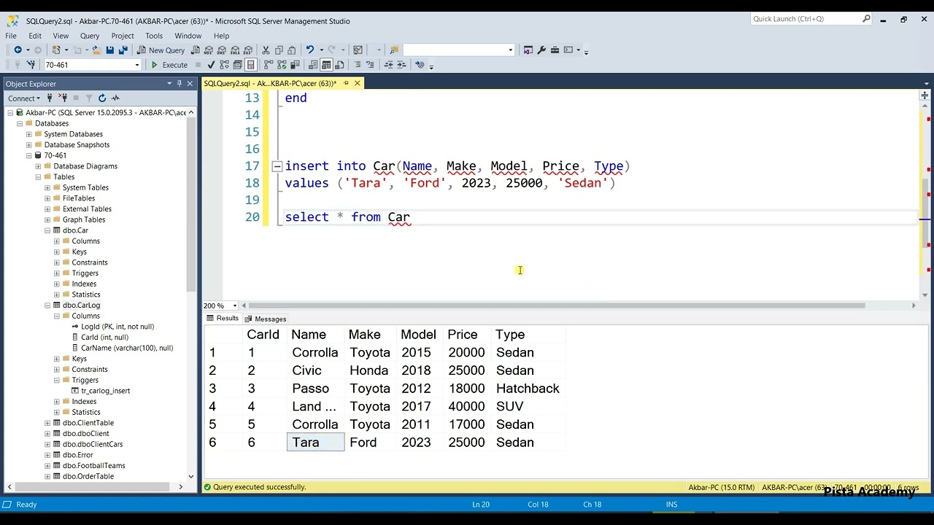Screen dimensions: 934x525
Task: Click the Display Estimated Execution Plan icon
Action: point(224,65)
